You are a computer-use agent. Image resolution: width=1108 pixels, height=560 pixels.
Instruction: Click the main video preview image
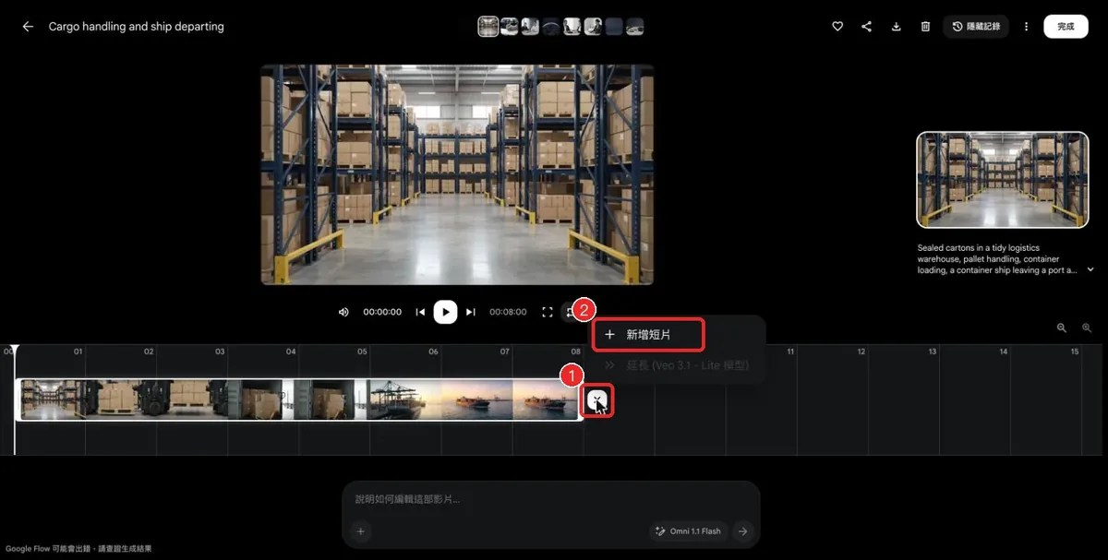coord(457,174)
